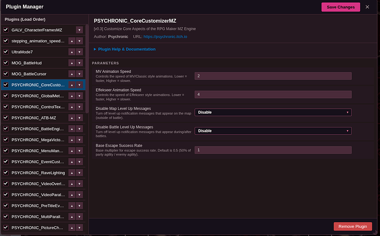Move PSYCHRONIC_EventCust... plugin down
The image size is (380, 236).
(x=79, y=162)
